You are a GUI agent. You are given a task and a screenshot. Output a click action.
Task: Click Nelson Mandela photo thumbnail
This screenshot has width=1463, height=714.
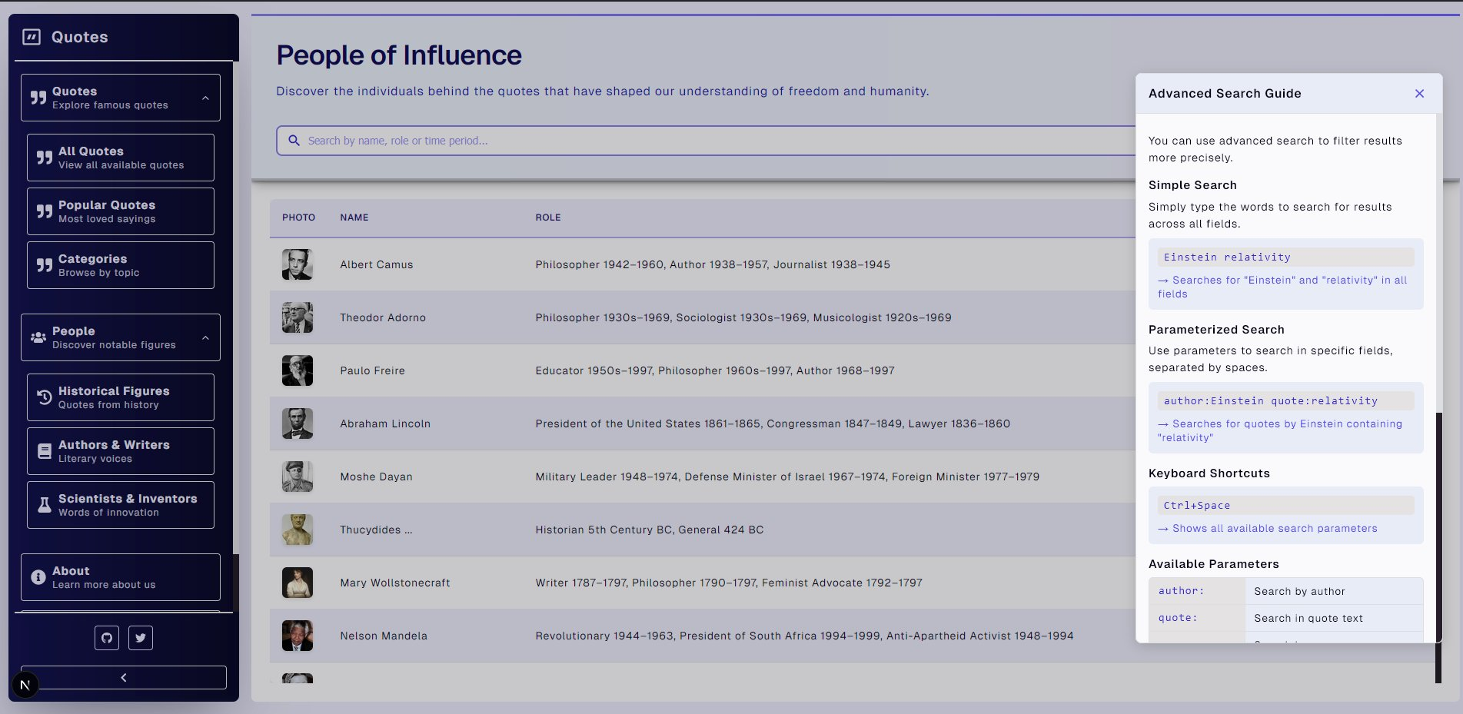click(x=298, y=636)
